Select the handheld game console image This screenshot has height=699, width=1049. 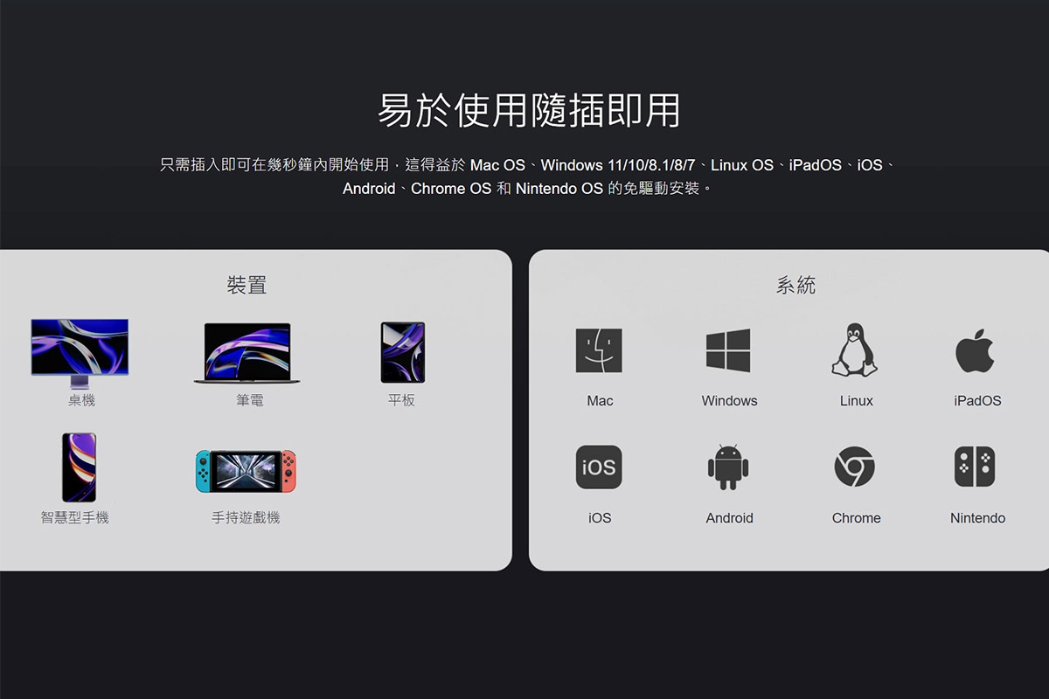246,471
